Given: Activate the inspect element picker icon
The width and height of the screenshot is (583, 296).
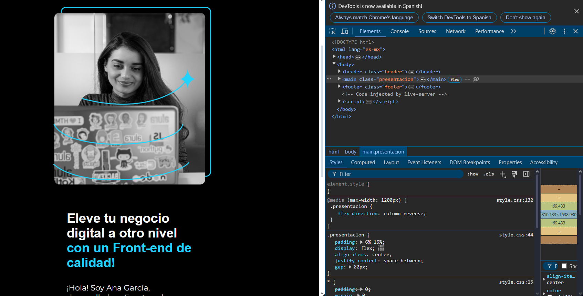Looking at the screenshot, I should (x=332, y=31).
